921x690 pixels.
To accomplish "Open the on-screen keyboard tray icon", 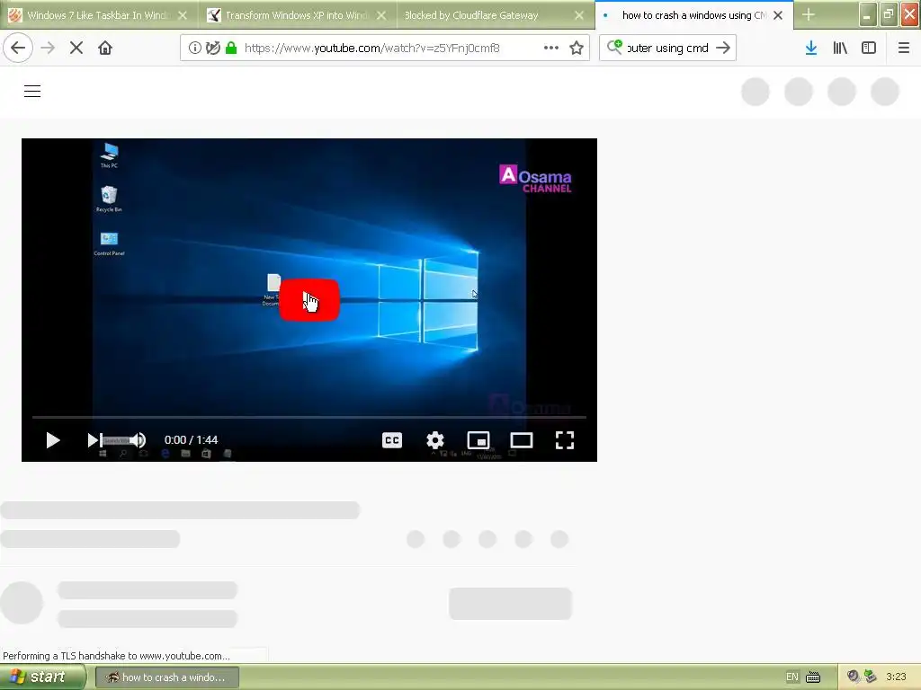I will pos(813,677).
